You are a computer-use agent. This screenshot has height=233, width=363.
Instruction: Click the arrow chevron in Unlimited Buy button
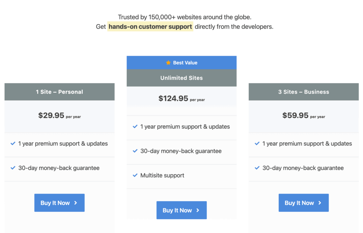click(198, 210)
